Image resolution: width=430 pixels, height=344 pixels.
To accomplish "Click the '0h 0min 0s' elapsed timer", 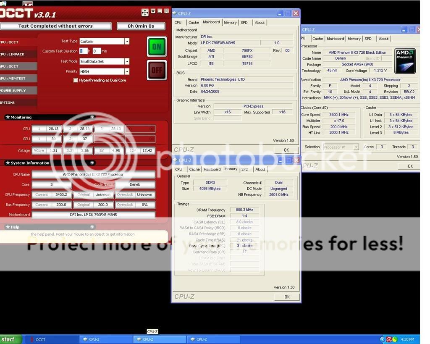I will [141, 26].
